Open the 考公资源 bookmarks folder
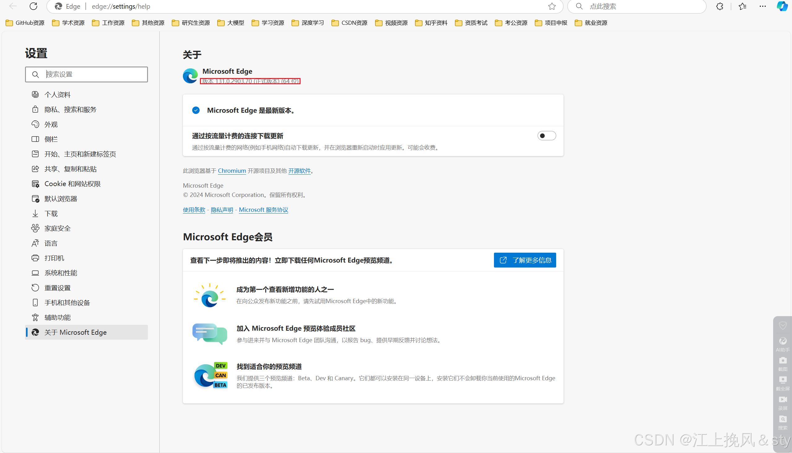 pos(511,23)
